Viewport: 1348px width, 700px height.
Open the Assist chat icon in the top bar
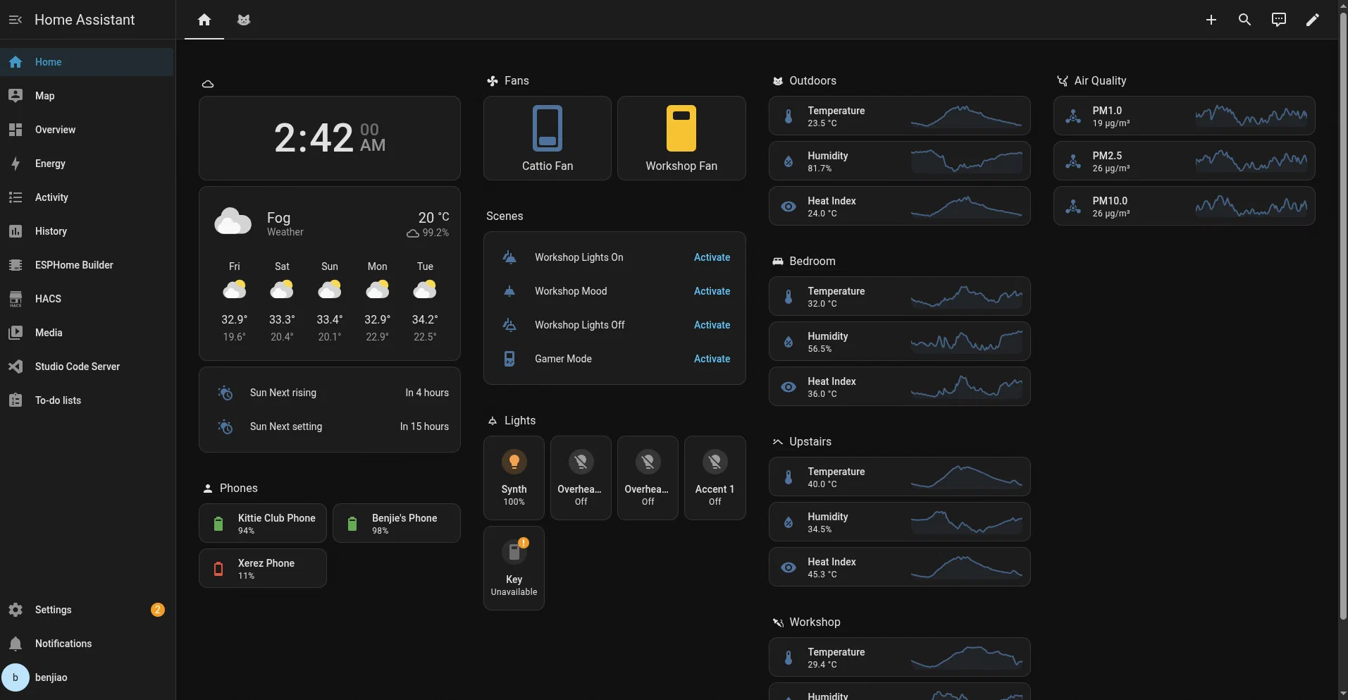click(1278, 20)
